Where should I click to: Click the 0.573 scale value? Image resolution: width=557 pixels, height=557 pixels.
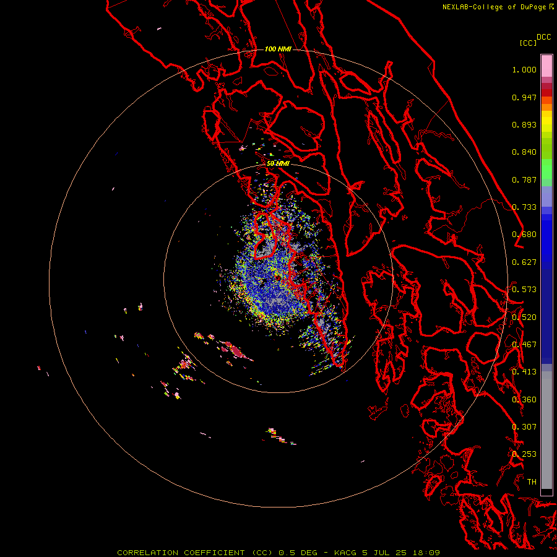[x=524, y=290]
